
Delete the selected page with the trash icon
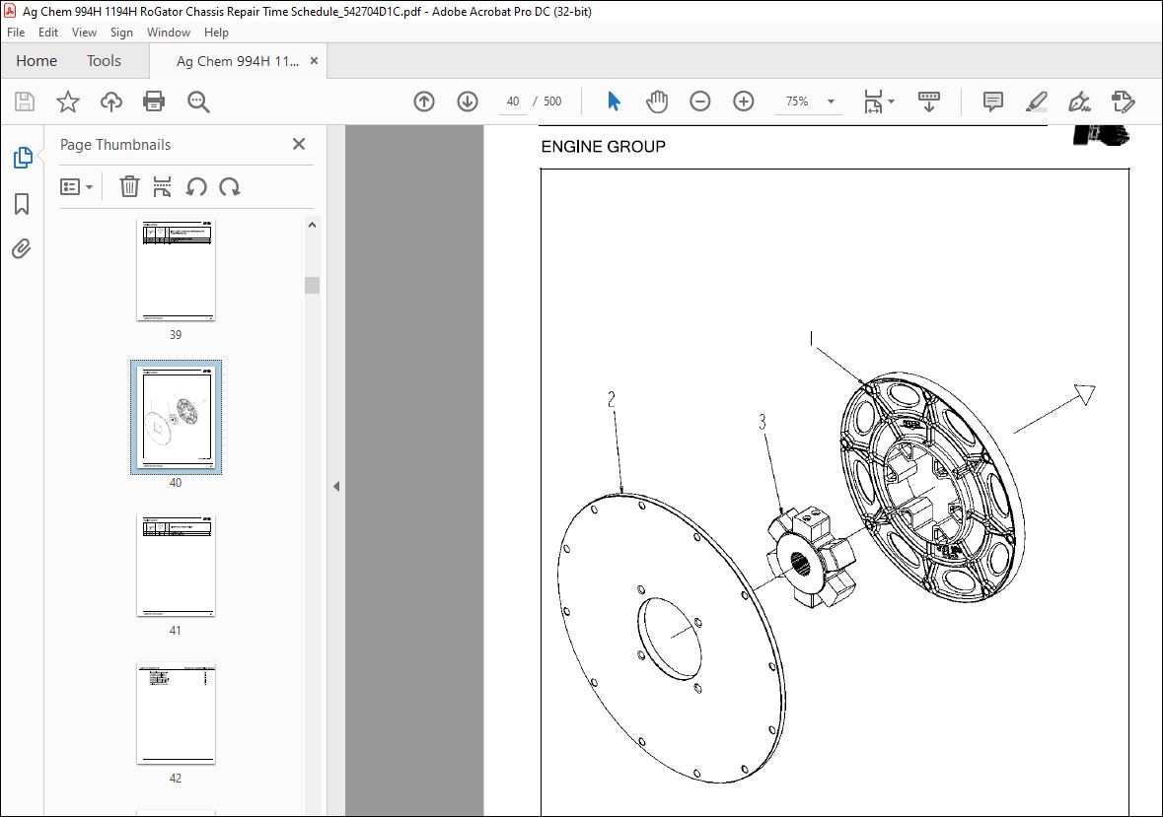[129, 186]
